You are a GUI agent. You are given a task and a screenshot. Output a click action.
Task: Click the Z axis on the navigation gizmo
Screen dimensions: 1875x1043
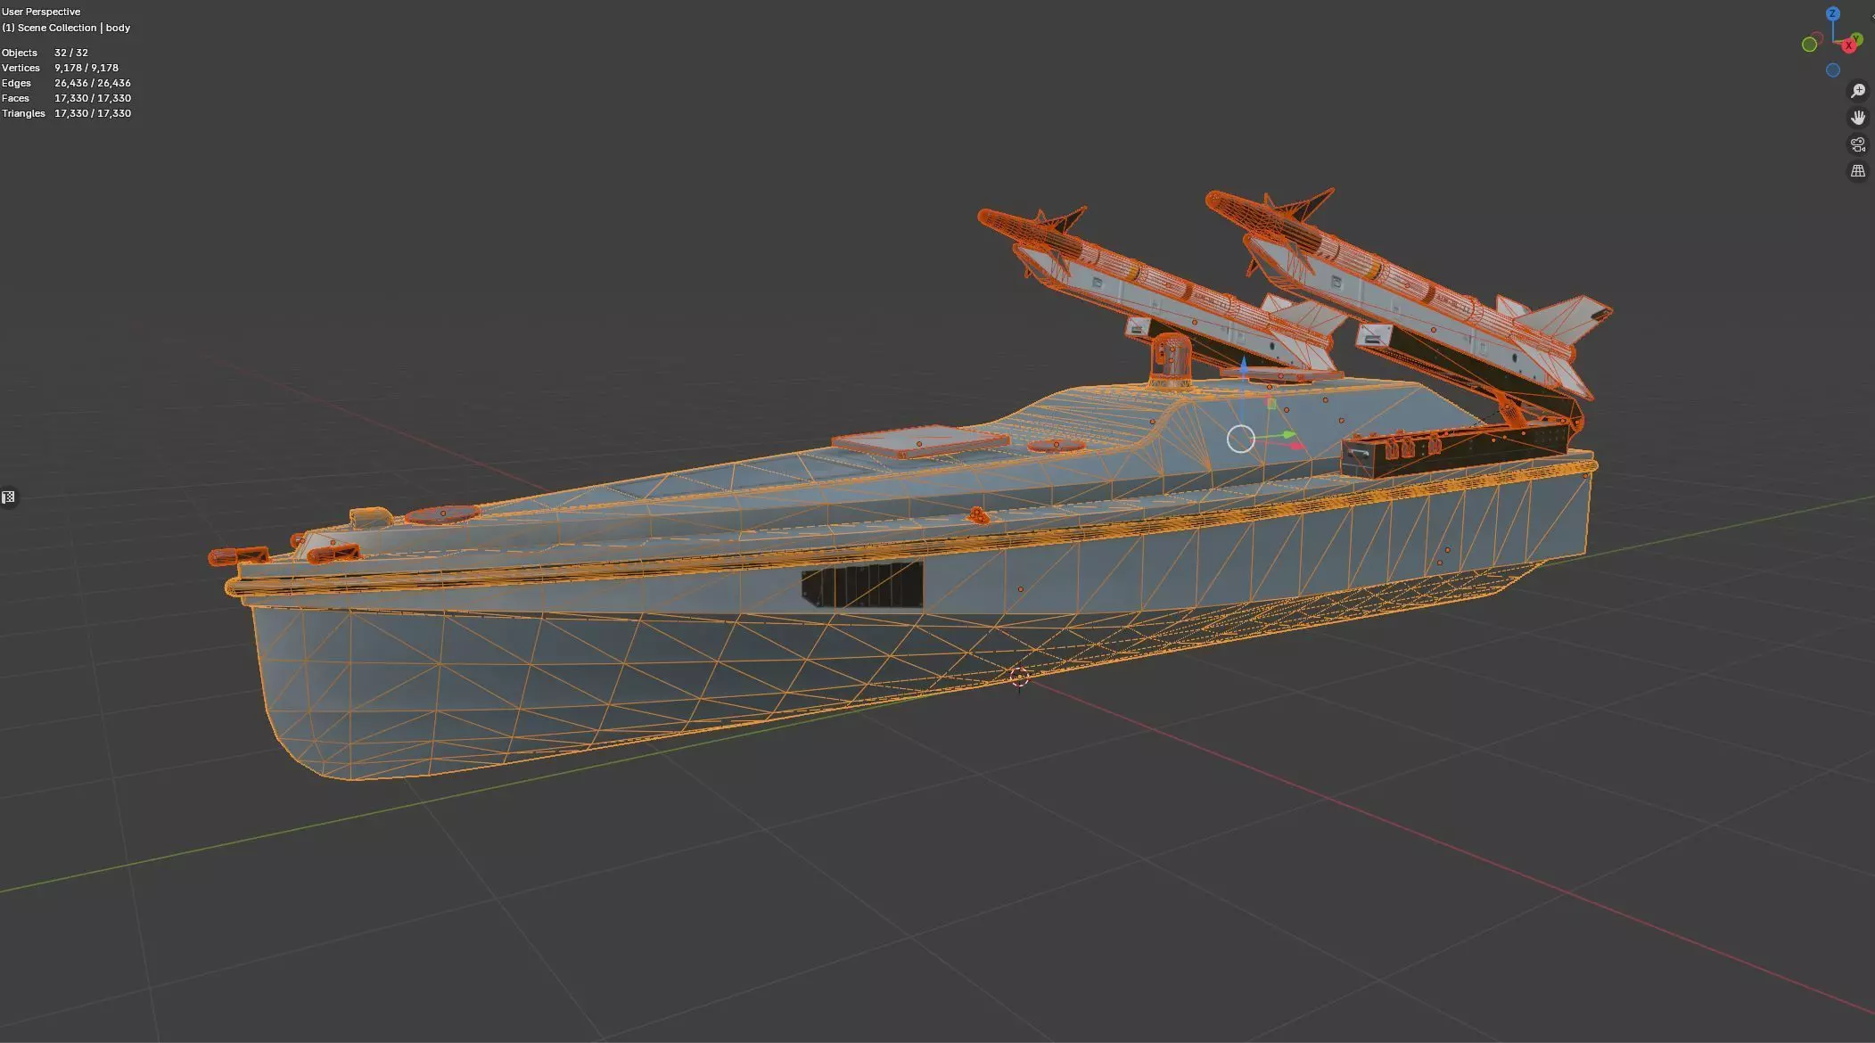click(1832, 14)
